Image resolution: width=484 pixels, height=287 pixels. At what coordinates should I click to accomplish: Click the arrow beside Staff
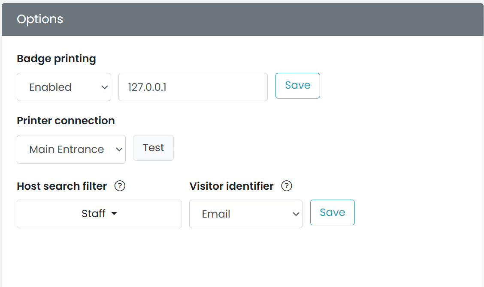click(x=114, y=214)
